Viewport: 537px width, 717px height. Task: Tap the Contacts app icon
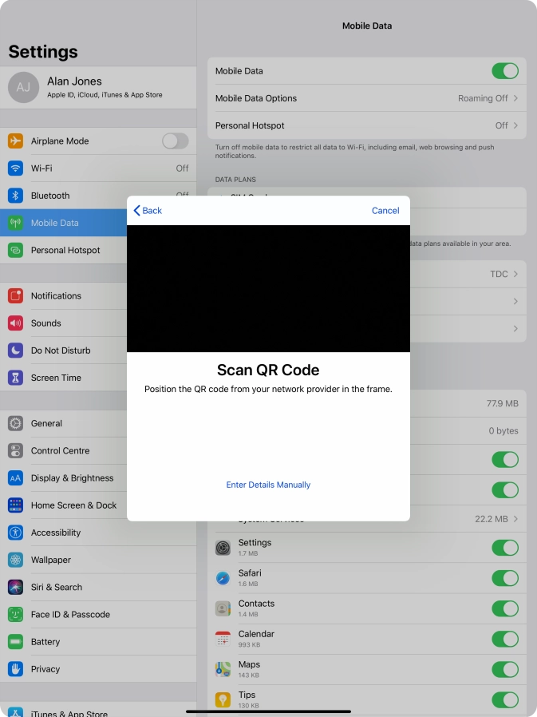pyautogui.click(x=223, y=608)
